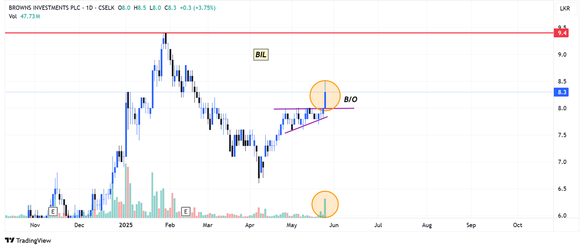Click the Apr label on time axis
584x249 pixels.
point(250,225)
